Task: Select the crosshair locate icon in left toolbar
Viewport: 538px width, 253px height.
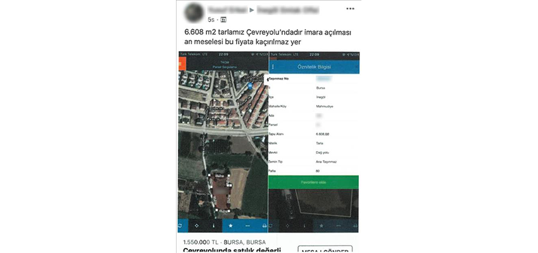Action: 197,226
